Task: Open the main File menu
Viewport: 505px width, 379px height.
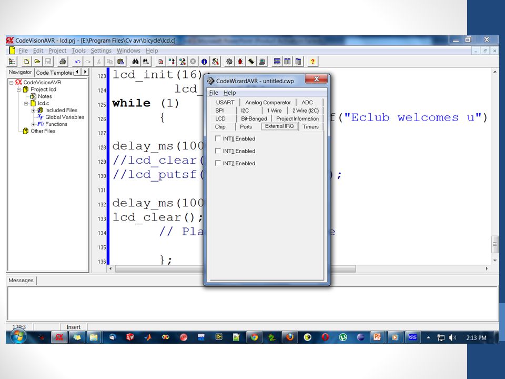Action: click(x=23, y=51)
